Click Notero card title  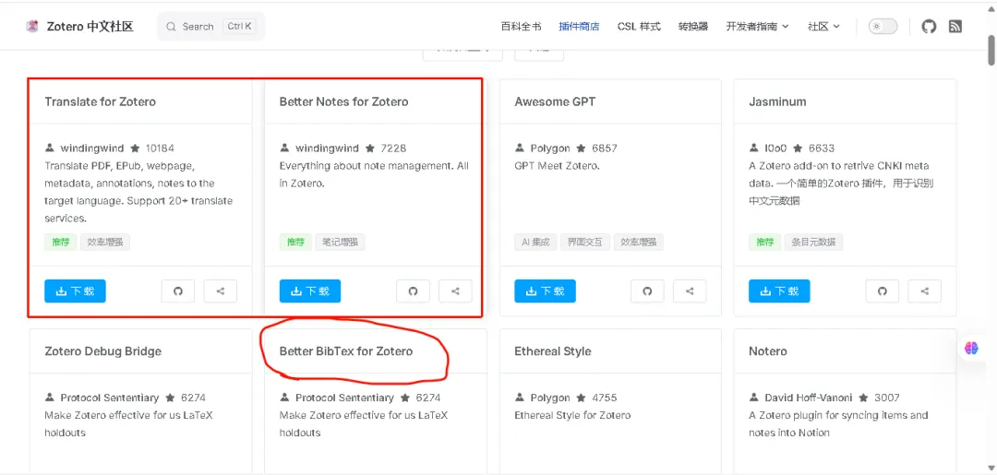coord(767,351)
